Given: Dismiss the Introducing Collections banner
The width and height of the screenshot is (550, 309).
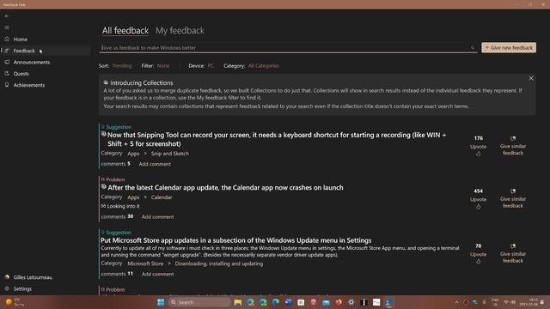Looking at the screenshot, I should [531, 78].
